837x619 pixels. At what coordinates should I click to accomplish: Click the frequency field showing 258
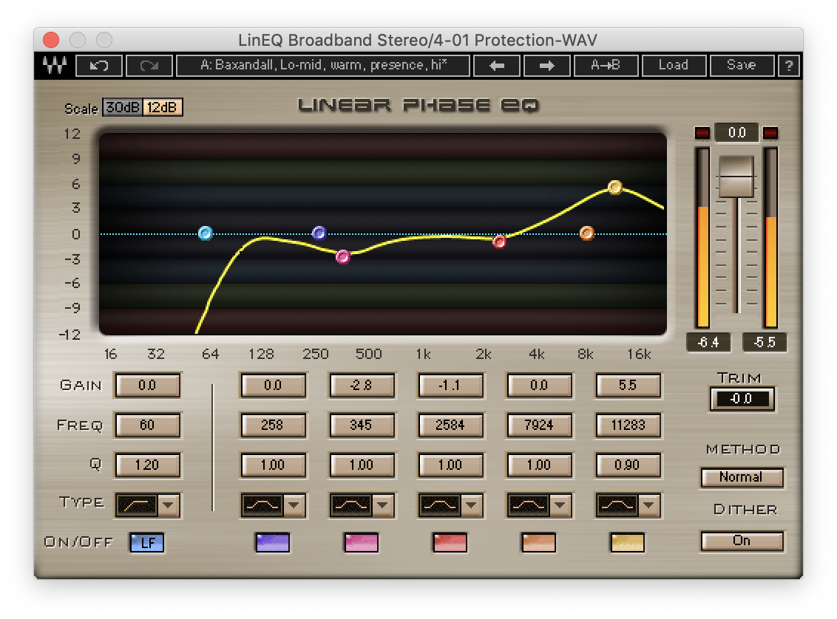(x=273, y=425)
